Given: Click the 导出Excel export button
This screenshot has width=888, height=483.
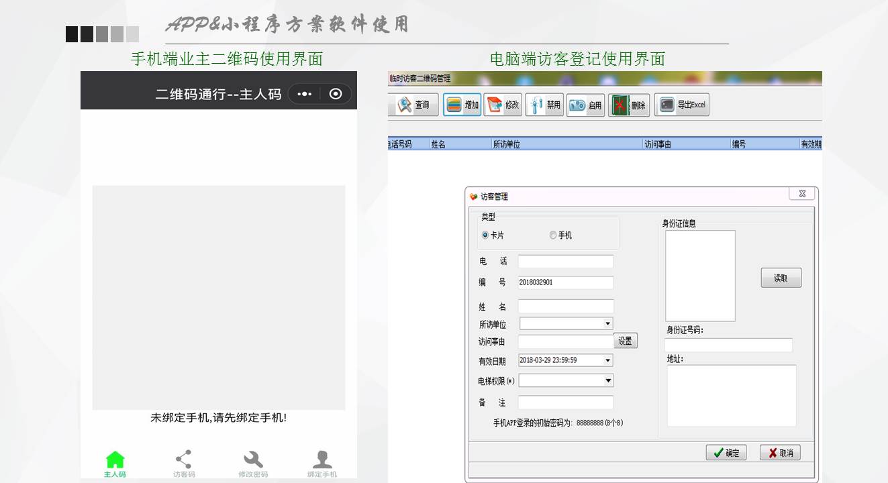Looking at the screenshot, I should pyautogui.click(x=682, y=105).
